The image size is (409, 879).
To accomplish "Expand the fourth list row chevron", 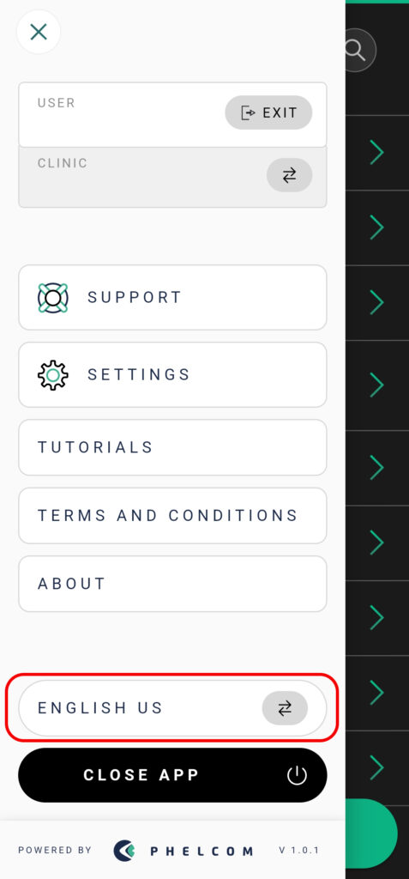I will coord(376,385).
